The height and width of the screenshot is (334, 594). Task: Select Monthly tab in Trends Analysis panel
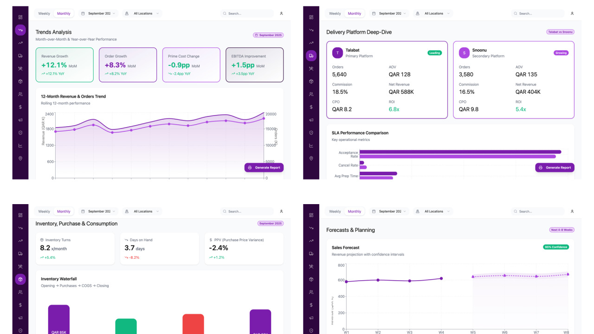[x=64, y=13]
